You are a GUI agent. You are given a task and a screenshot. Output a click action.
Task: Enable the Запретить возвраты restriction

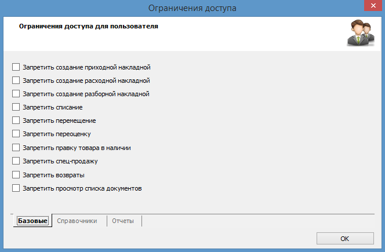pos(16,174)
